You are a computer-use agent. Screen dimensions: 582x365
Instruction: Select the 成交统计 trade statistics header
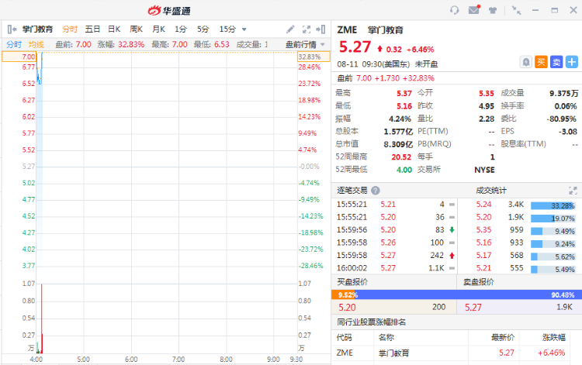pyautogui.click(x=491, y=191)
